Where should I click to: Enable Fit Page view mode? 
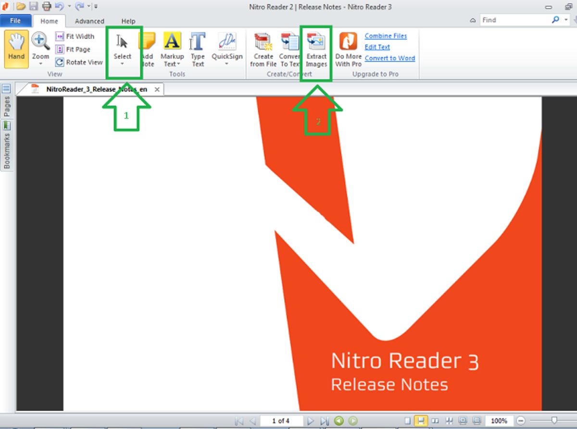(74, 49)
